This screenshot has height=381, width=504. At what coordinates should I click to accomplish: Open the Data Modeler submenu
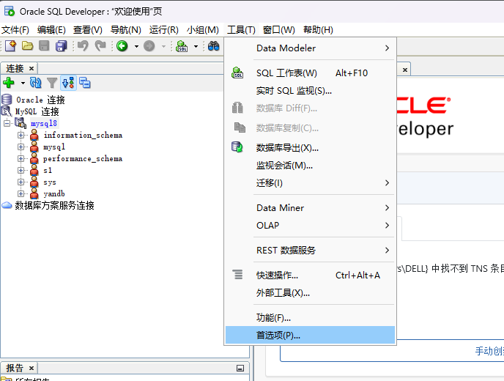[x=310, y=48]
